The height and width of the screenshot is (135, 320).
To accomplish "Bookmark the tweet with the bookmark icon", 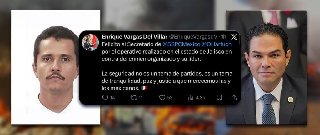I will click(219, 98).
